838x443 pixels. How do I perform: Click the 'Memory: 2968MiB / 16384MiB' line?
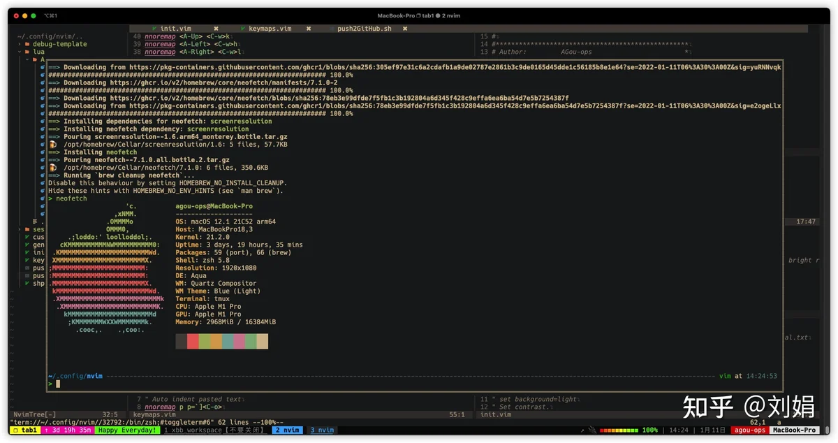[226, 322]
